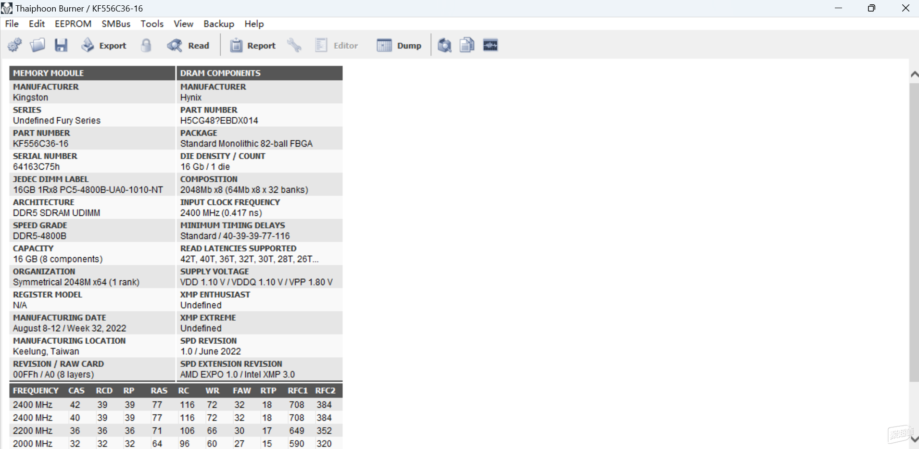Select SPD revision 1.0 / June 2022

pos(210,351)
